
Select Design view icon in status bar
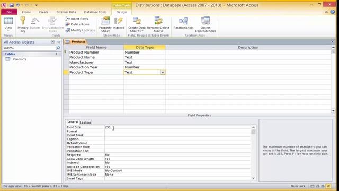click(x=328, y=186)
